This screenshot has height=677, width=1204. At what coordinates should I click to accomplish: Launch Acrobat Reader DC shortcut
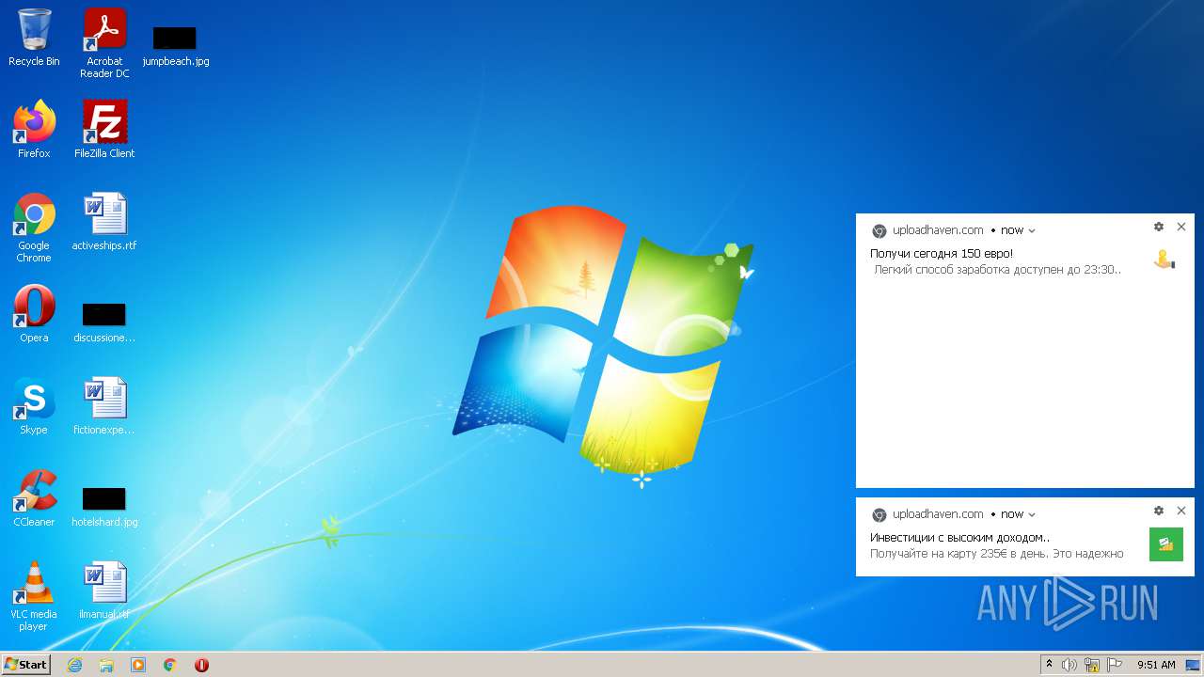pyautogui.click(x=104, y=42)
